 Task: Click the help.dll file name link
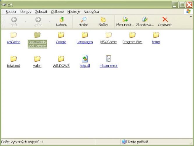pyautogui.click(x=85, y=66)
